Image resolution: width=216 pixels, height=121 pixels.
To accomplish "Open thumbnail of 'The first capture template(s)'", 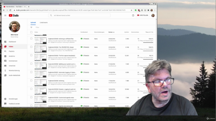I will point(40,57).
